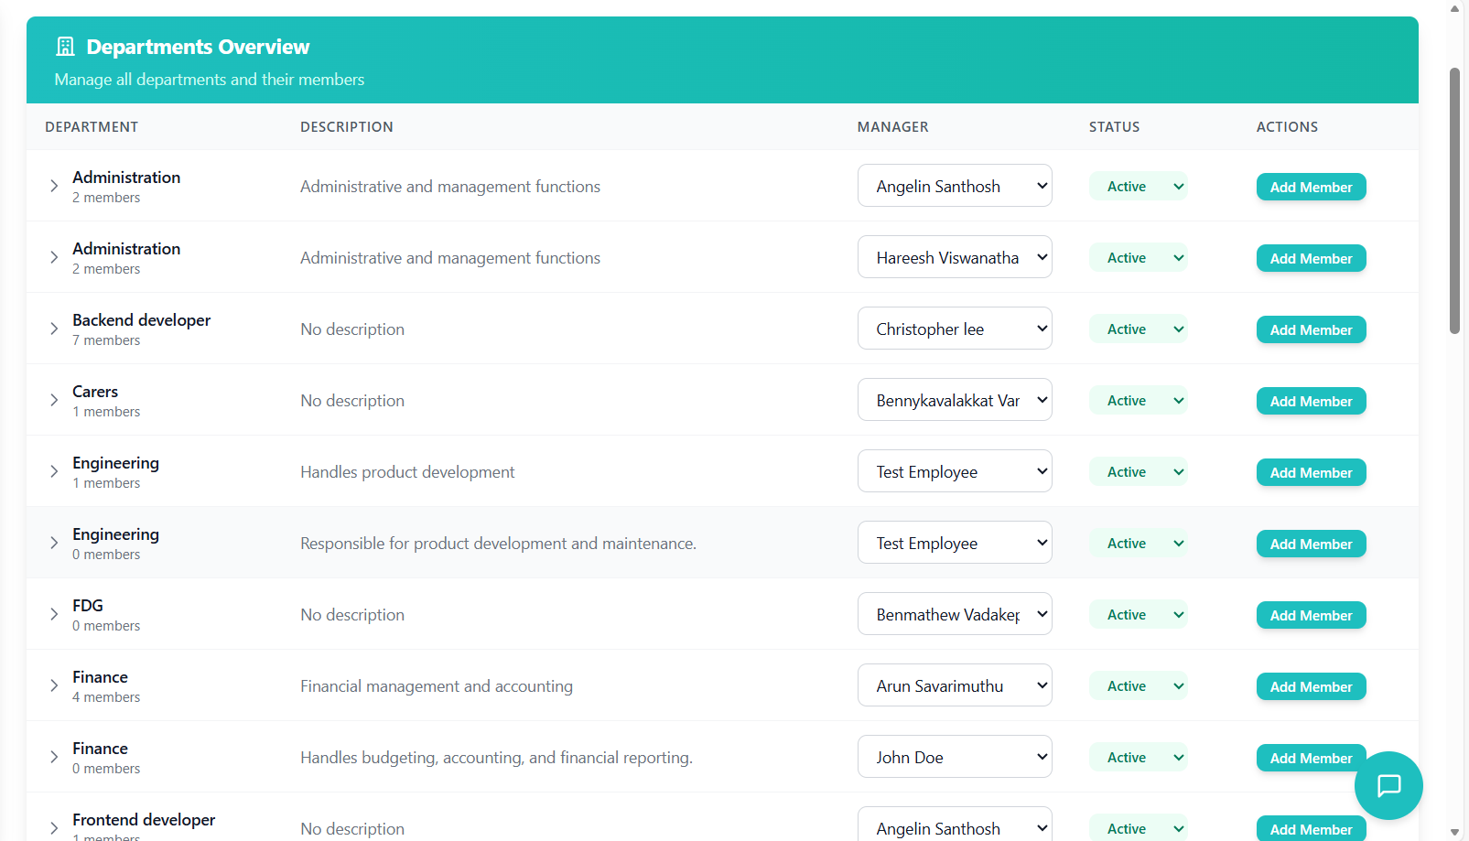Add Member to the Carers department

pyautogui.click(x=1311, y=401)
